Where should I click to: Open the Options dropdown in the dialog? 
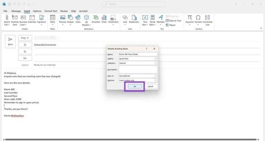pos(156,81)
